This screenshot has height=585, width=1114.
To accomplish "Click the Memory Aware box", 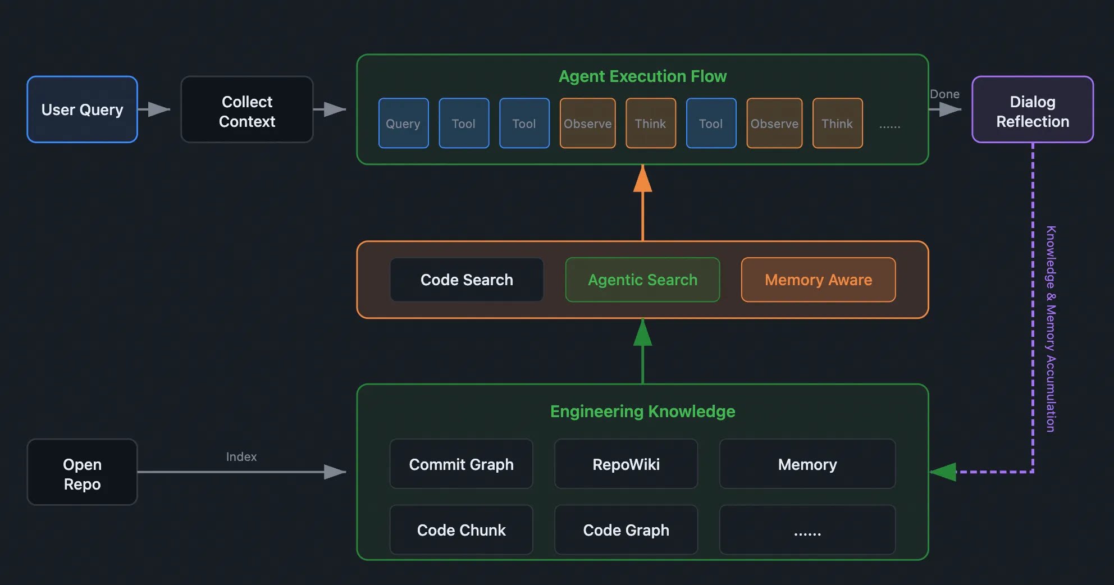I will 819,280.
